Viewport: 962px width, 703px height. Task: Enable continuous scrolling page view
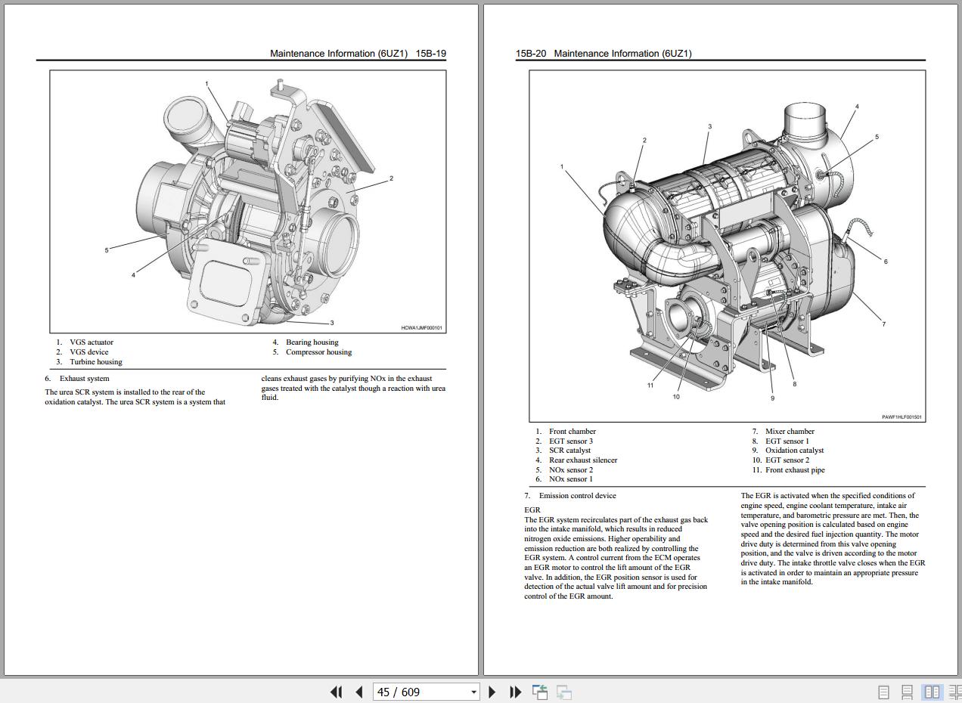[x=907, y=692]
